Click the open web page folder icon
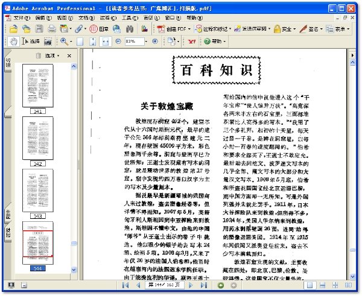This screenshot has width=362, height=296. click(x=27, y=29)
